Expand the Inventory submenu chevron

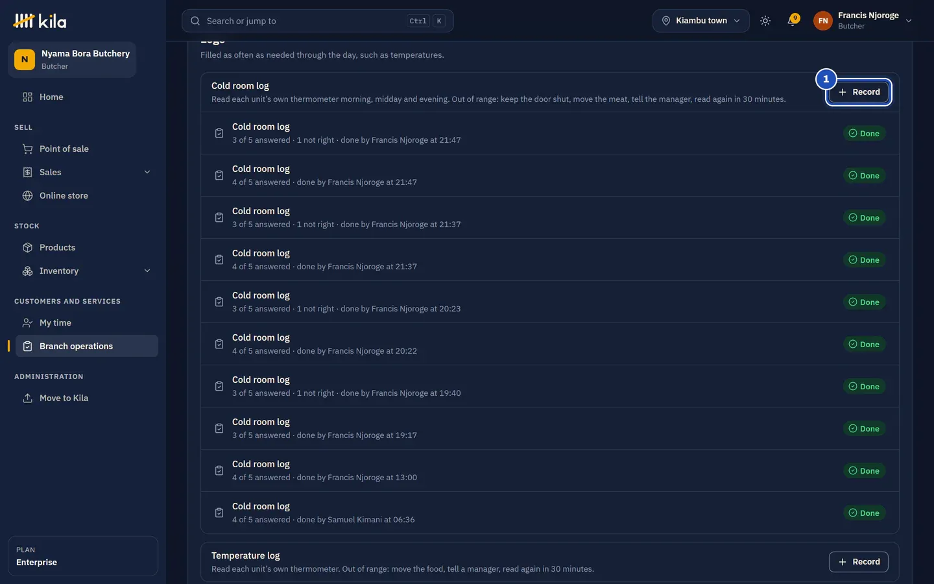[x=147, y=271]
